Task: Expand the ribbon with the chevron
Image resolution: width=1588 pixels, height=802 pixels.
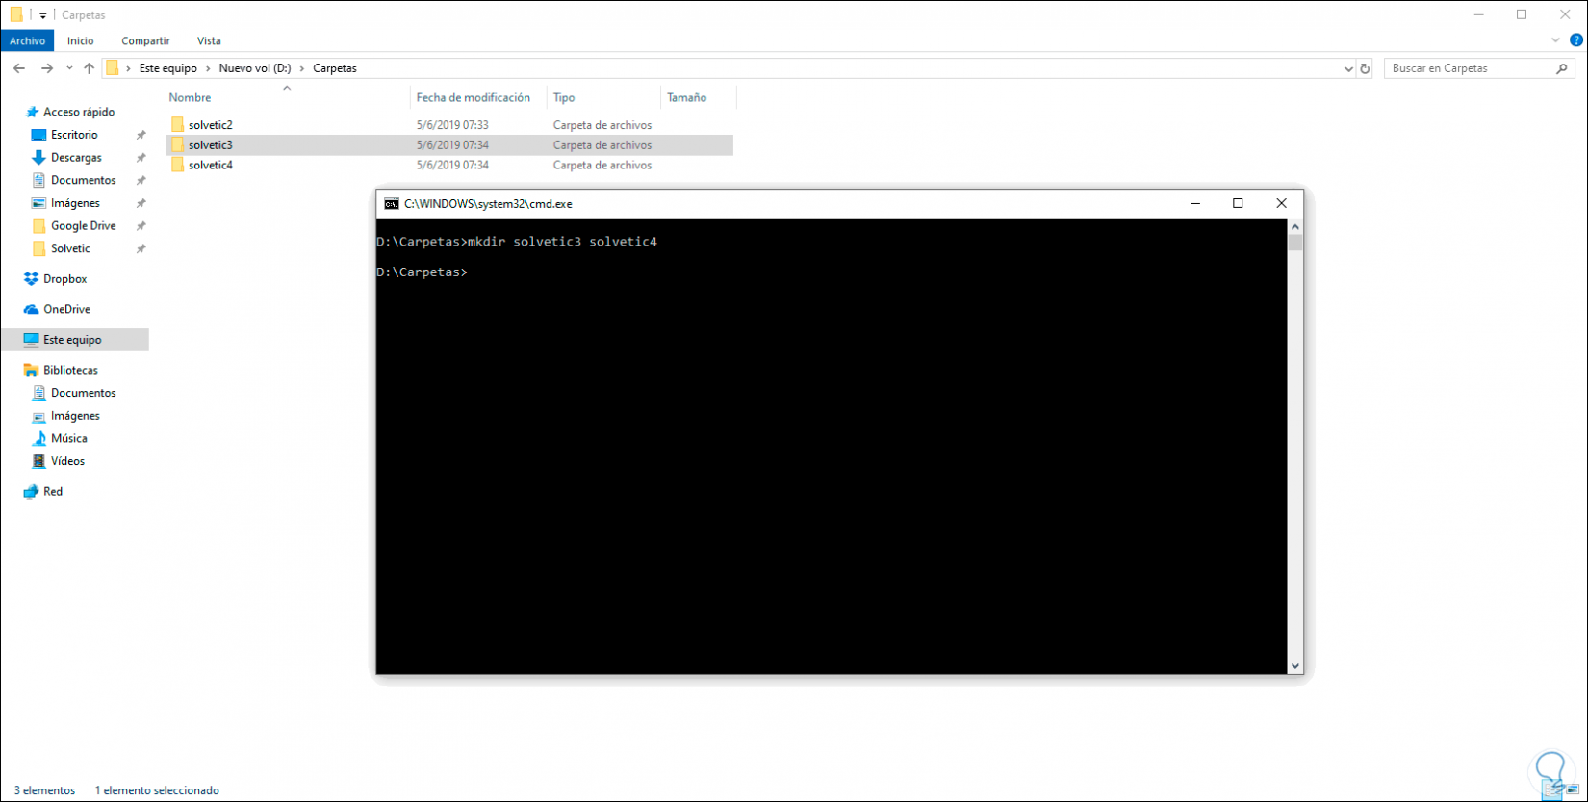Action: point(1555,40)
